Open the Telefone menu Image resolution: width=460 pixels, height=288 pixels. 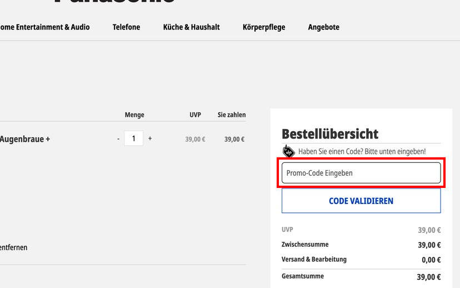(126, 27)
